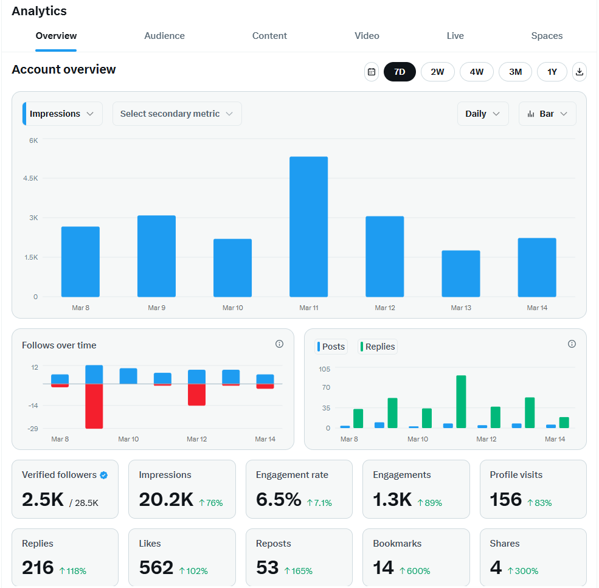599x588 pixels.
Task: Click the info icon on the Posts chart
Action: point(572,344)
